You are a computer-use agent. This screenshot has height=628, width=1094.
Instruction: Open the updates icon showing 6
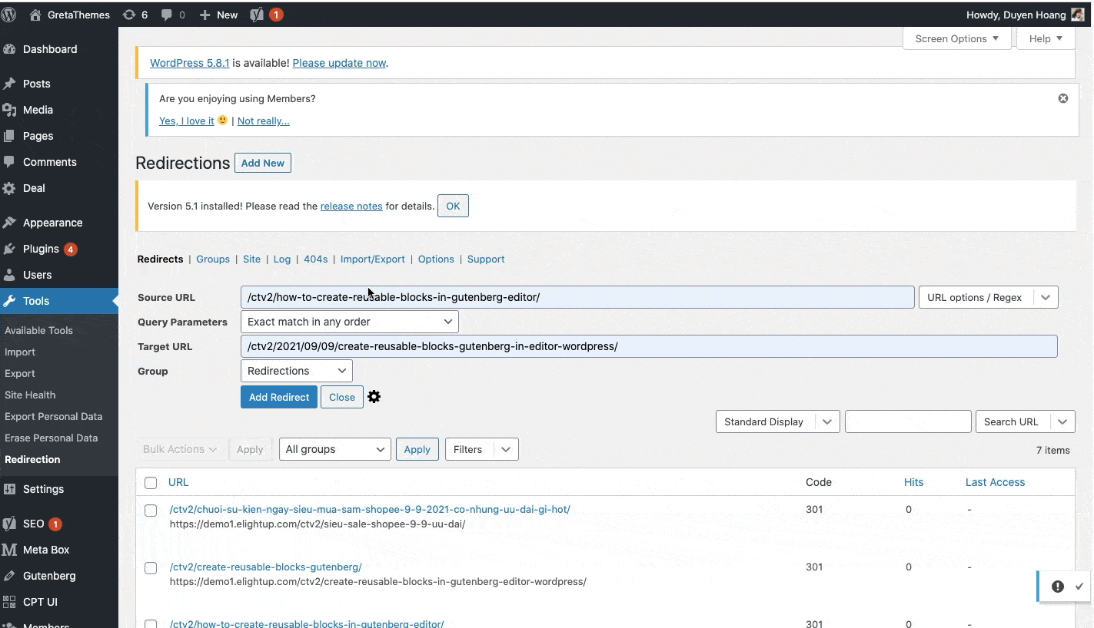pos(135,15)
